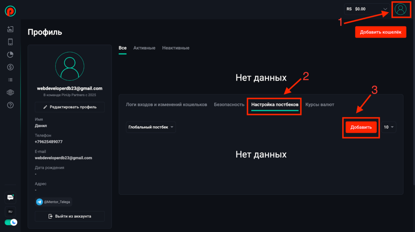Click the pencil icon in edit profile
Viewport: 415px width, 232px height.
coord(45,107)
